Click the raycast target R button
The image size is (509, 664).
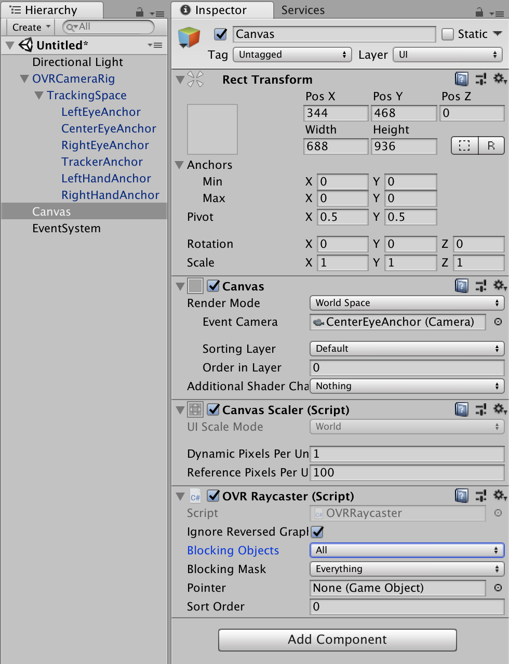point(491,145)
